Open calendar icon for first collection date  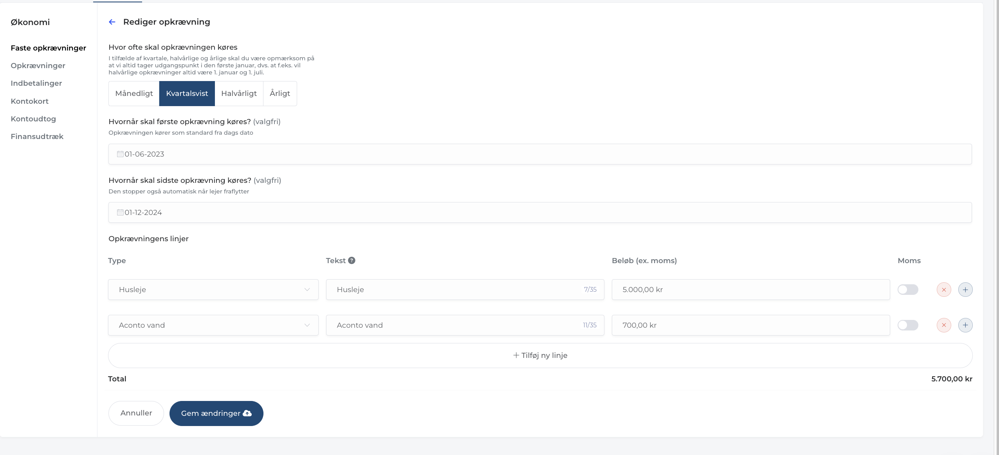click(120, 154)
